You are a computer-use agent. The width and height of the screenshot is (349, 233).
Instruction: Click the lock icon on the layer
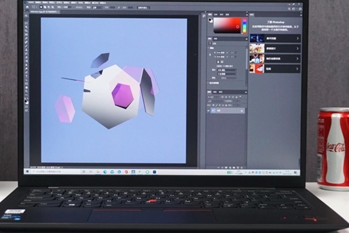(x=241, y=110)
